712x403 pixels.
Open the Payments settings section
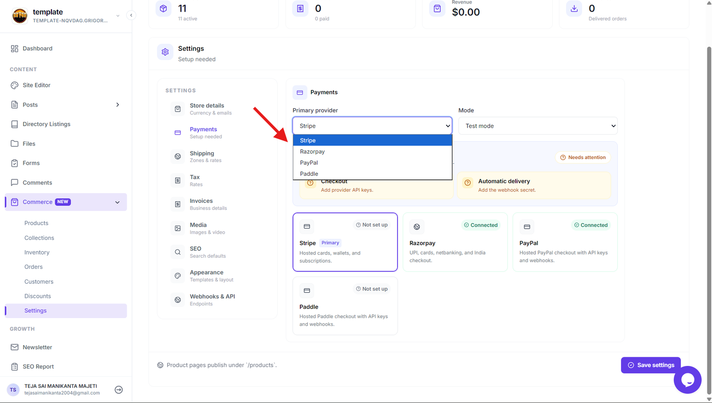point(217,133)
